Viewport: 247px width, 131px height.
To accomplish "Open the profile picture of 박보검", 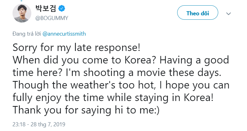I will (x=21, y=13).
